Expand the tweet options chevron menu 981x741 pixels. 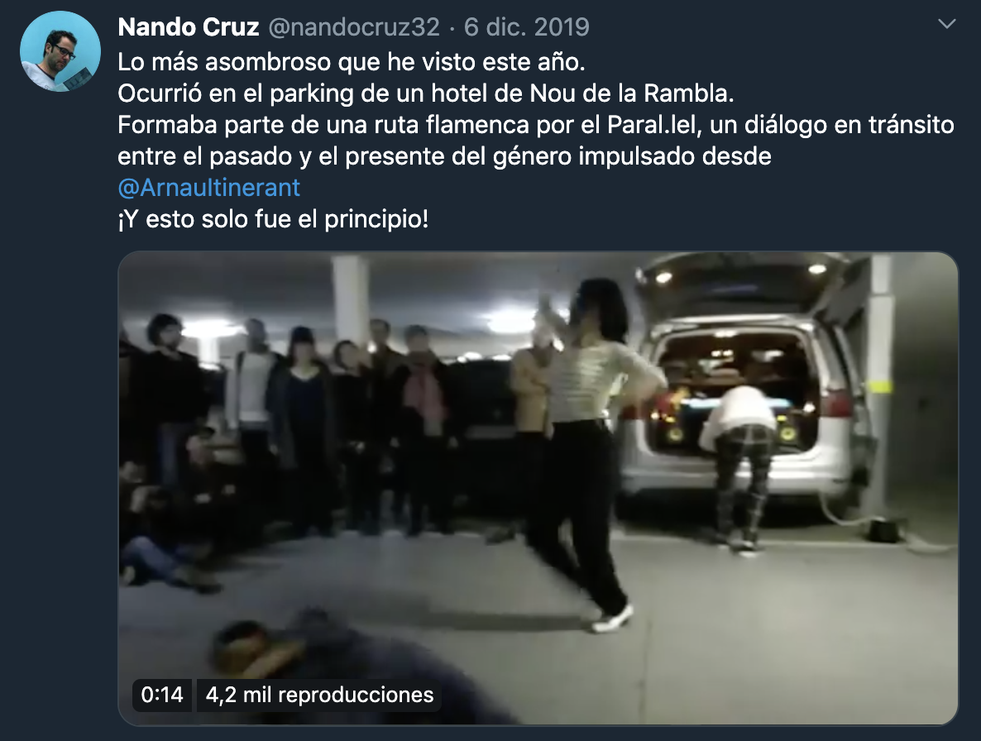947,24
